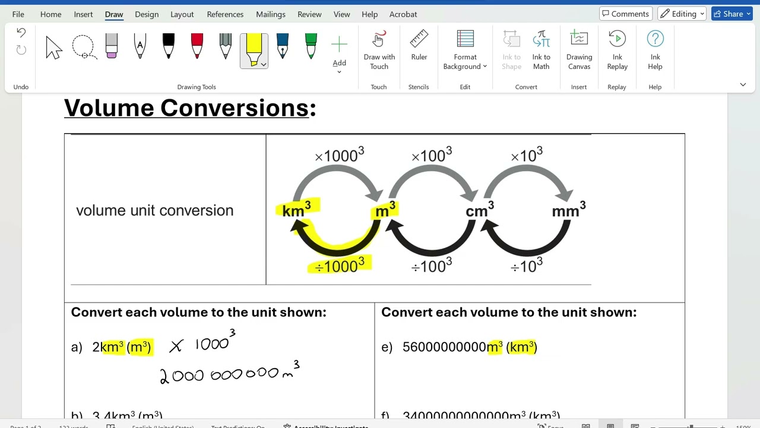Viewport: 760px width, 428px height.
Task: Switch to the Layout tab
Action: point(182,14)
